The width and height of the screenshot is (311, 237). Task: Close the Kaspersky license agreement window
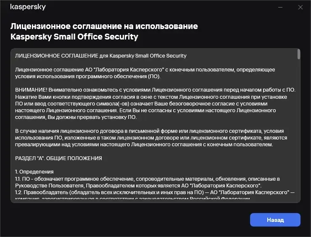(x=300, y=7)
